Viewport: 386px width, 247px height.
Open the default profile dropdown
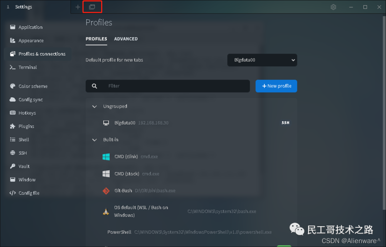262,60
